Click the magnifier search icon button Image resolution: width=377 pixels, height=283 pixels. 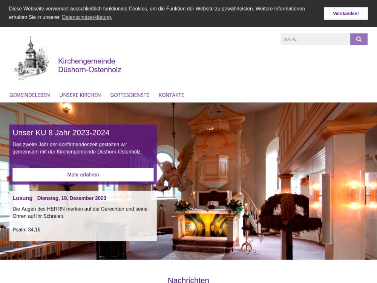pyautogui.click(x=359, y=39)
